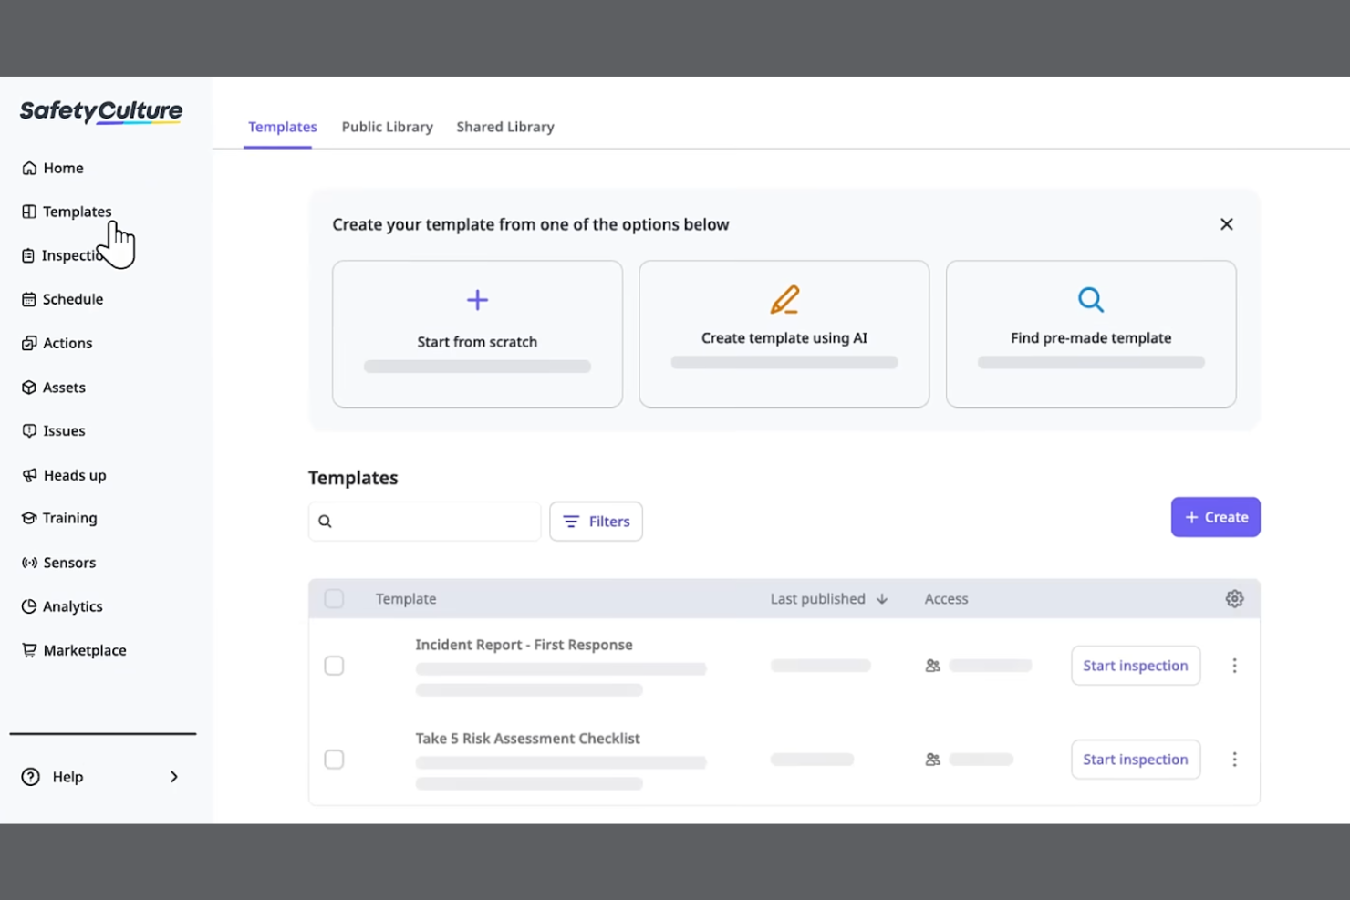The width and height of the screenshot is (1350, 900).
Task: Toggle the Last published sort order
Action: (881, 598)
